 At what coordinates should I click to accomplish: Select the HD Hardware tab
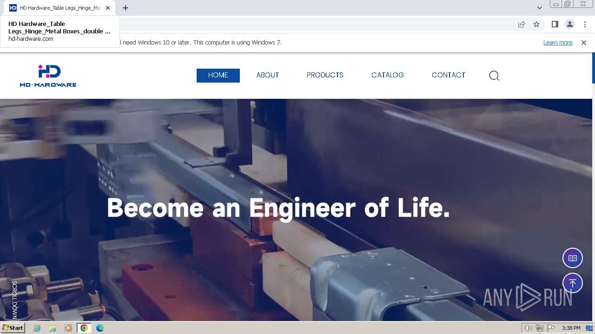60,8
